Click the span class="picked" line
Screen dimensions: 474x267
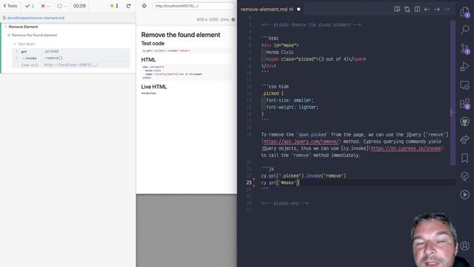coord(316,59)
